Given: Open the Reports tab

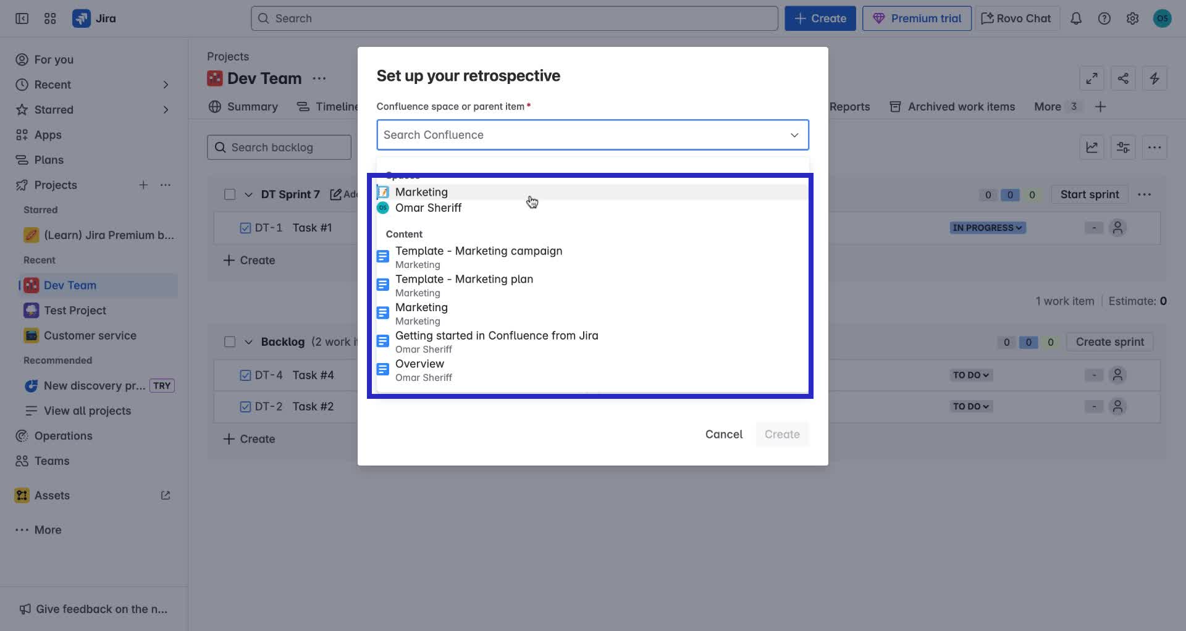Looking at the screenshot, I should tap(849, 106).
